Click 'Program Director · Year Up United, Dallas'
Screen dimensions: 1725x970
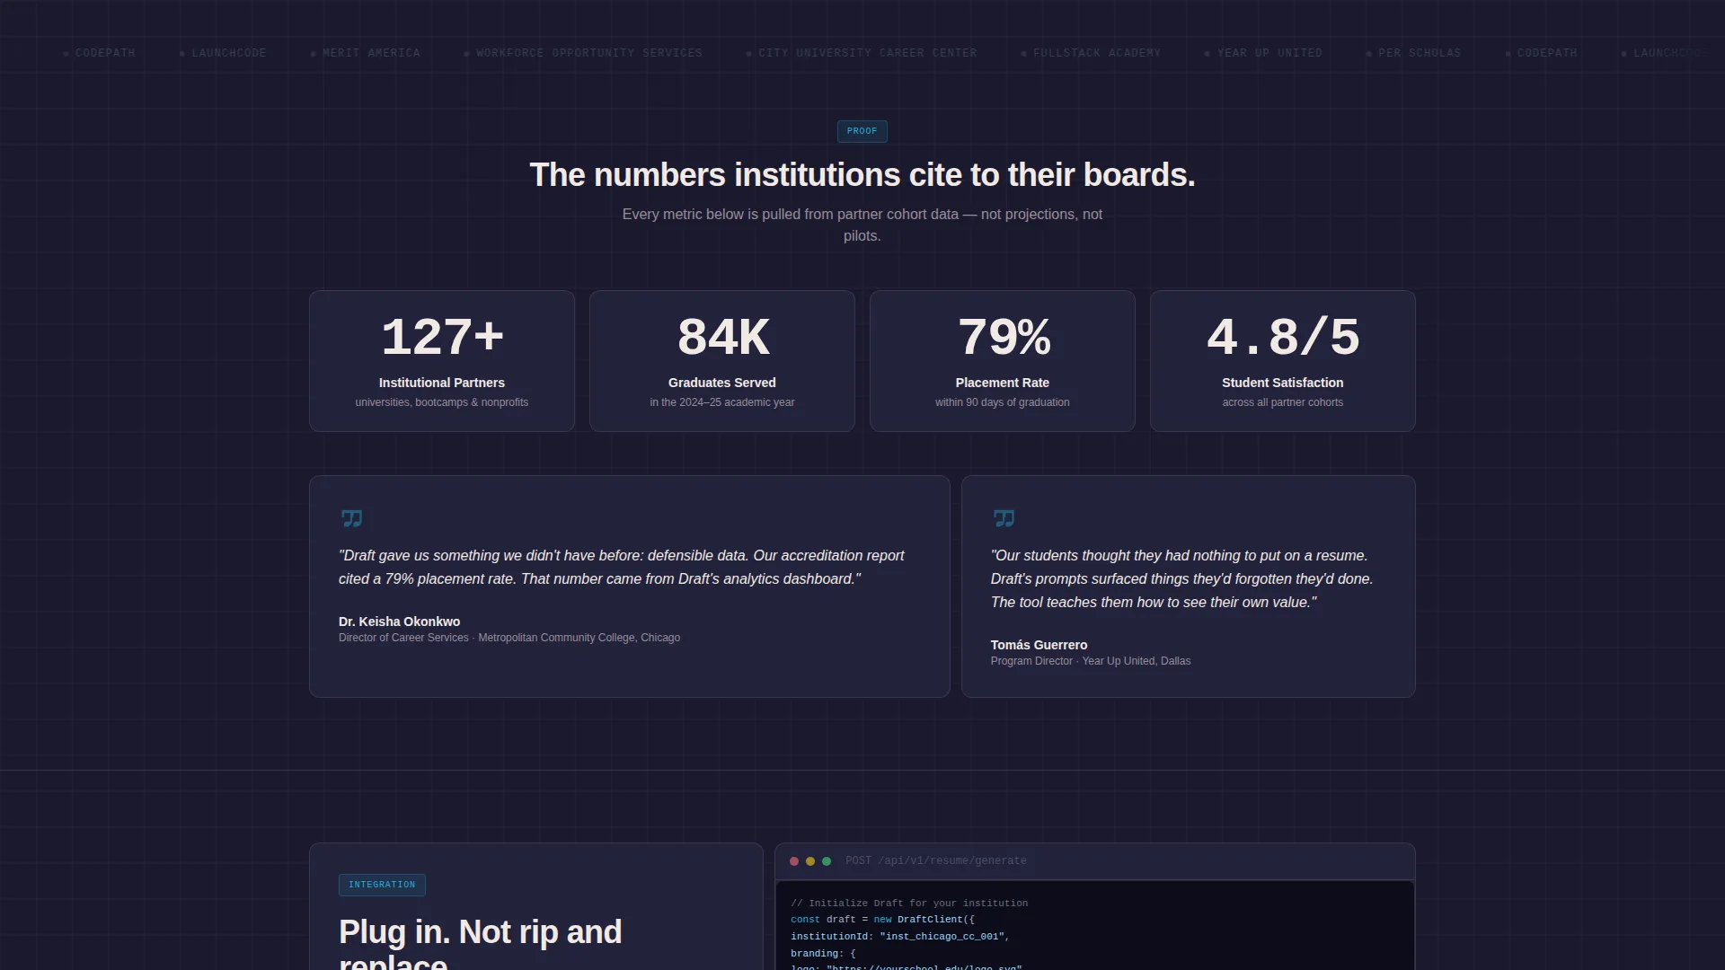click(x=1091, y=661)
